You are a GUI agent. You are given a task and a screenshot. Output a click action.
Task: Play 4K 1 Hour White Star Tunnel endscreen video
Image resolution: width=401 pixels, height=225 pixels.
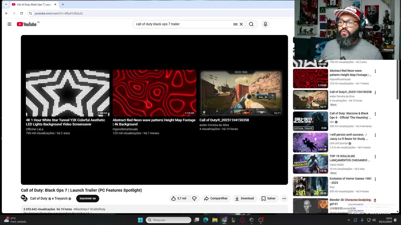(x=68, y=93)
